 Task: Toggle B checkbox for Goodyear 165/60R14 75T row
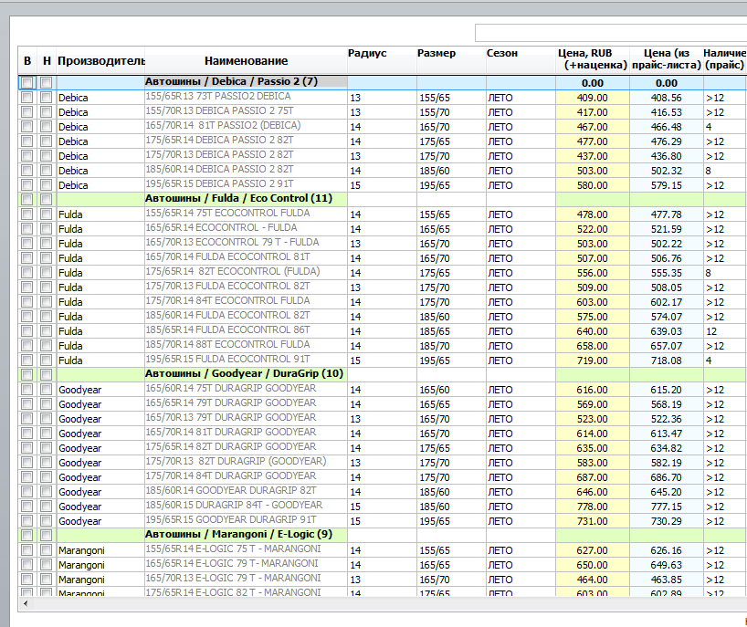pos(27,390)
